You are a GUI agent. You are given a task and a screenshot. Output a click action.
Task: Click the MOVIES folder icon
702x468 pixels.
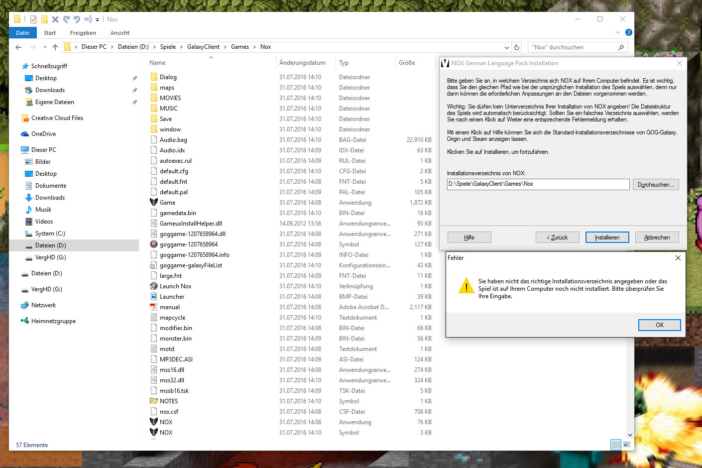tap(154, 98)
